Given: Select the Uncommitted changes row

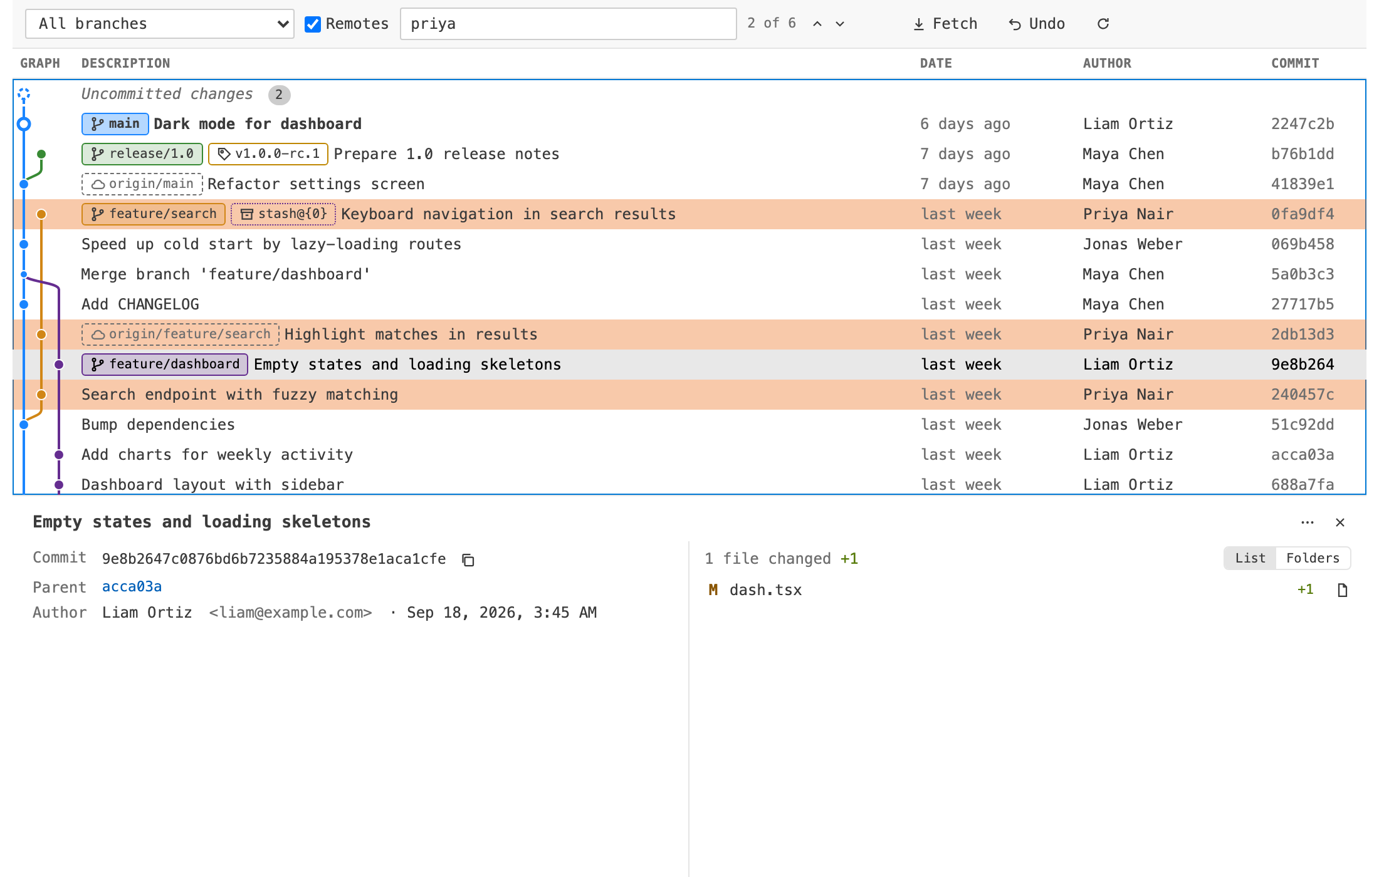Looking at the screenshot, I should (689, 94).
